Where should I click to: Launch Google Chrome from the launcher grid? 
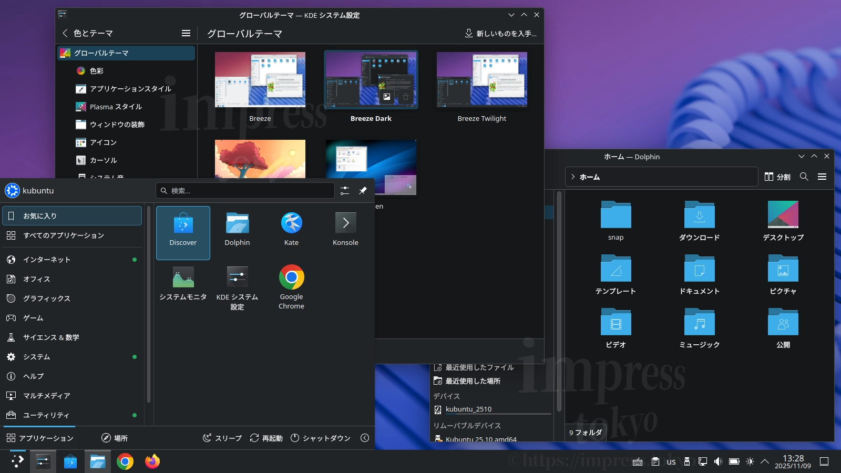[291, 287]
